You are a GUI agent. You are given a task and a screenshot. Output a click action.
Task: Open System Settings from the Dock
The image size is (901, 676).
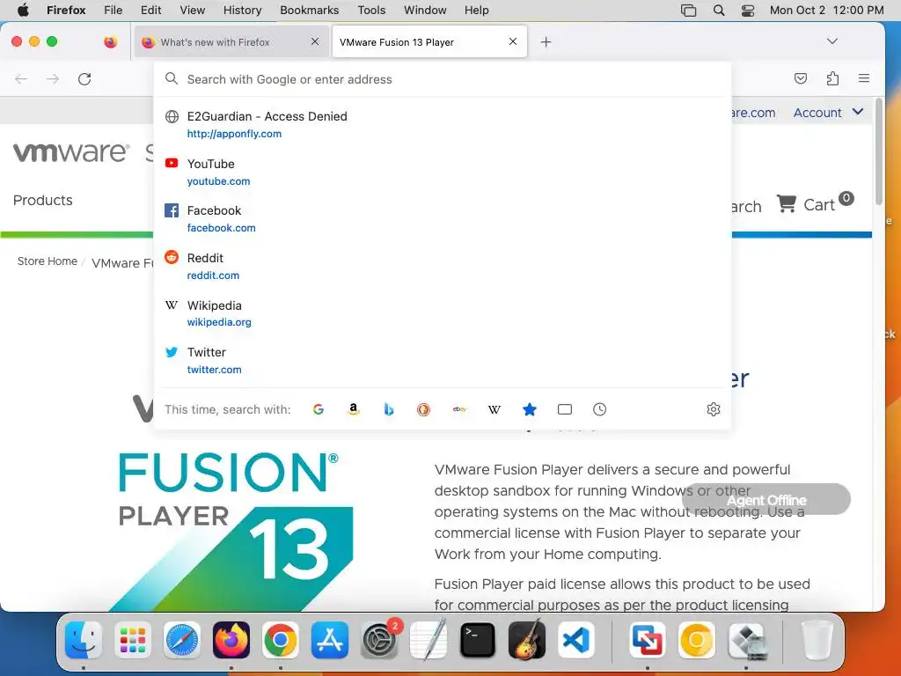pyautogui.click(x=379, y=639)
